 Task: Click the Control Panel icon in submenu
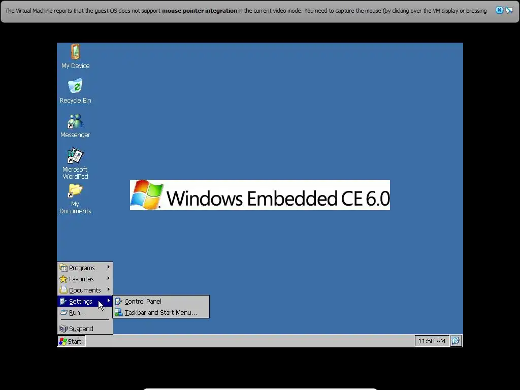(119, 301)
